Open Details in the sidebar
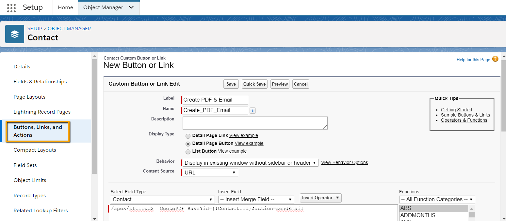Image resolution: width=506 pixels, height=221 pixels. pyautogui.click(x=22, y=67)
